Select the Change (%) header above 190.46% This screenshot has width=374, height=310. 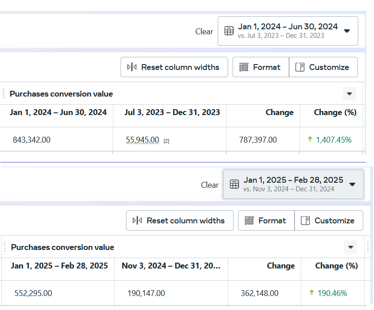pos(336,266)
